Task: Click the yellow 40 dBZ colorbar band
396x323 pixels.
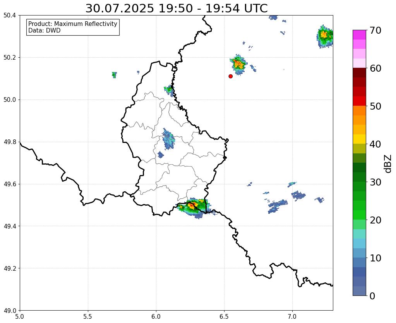Action: (x=359, y=139)
